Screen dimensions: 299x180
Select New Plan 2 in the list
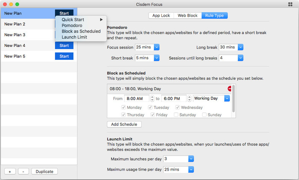tap(28, 24)
